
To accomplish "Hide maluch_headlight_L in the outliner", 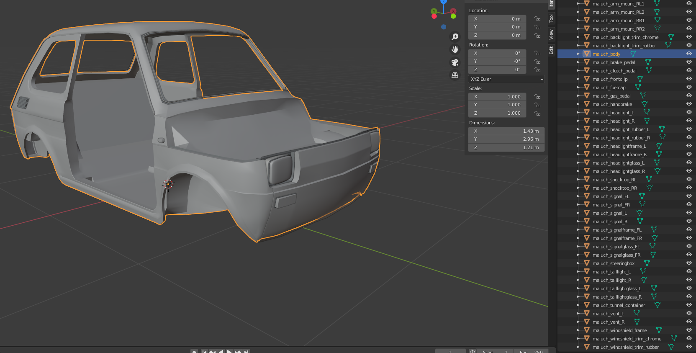I will click(689, 112).
